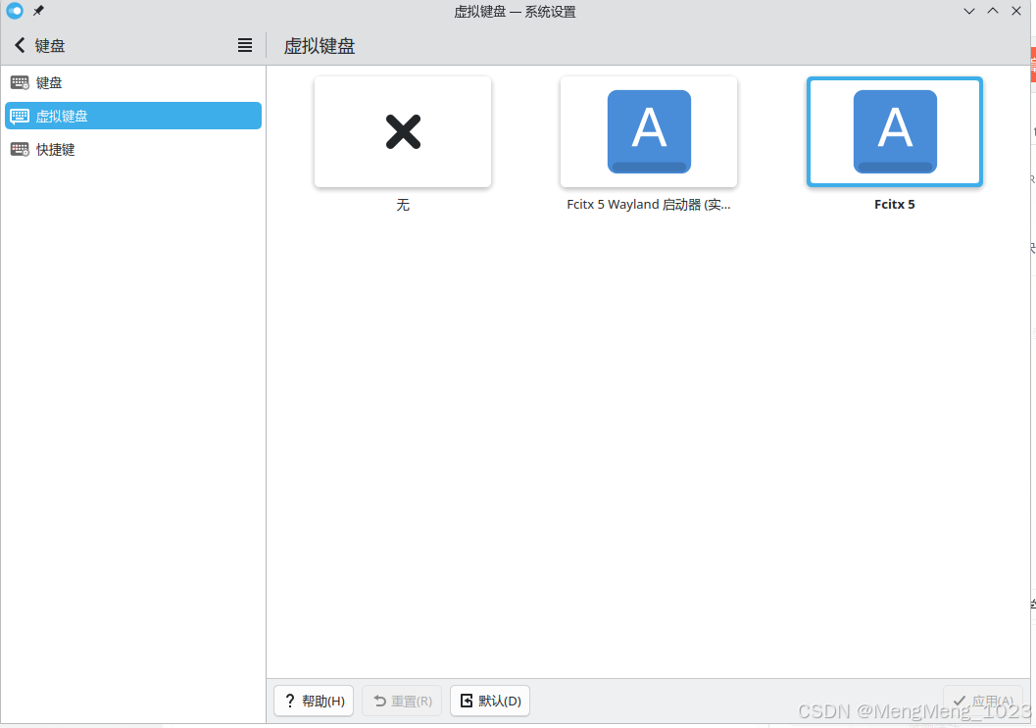Select 键盘 in the sidebar

click(x=132, y=82)
